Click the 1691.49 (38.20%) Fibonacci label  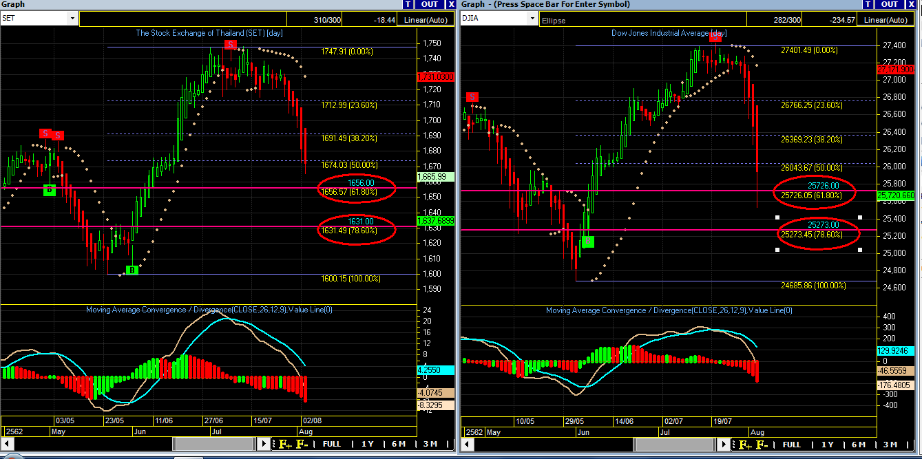(x=349, y=138)
